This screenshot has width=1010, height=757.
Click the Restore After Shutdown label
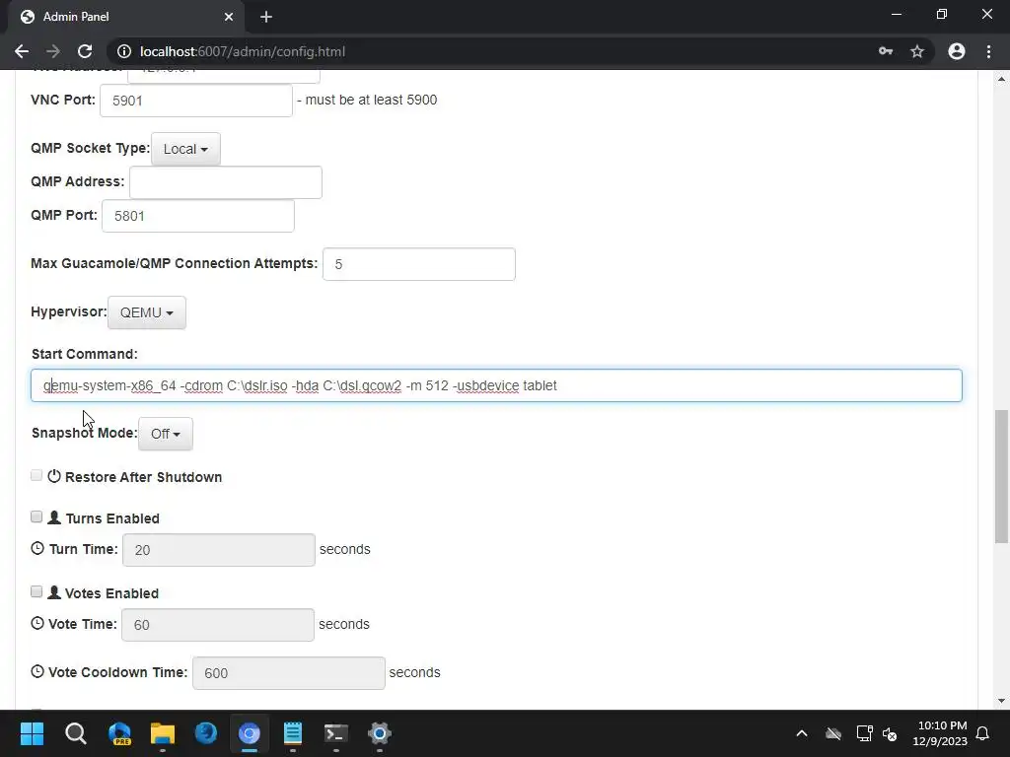tap(143, 477)
